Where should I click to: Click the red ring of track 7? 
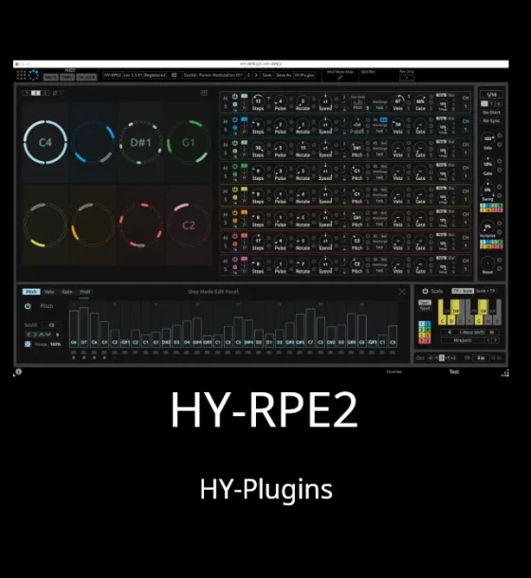pos(140,225)
